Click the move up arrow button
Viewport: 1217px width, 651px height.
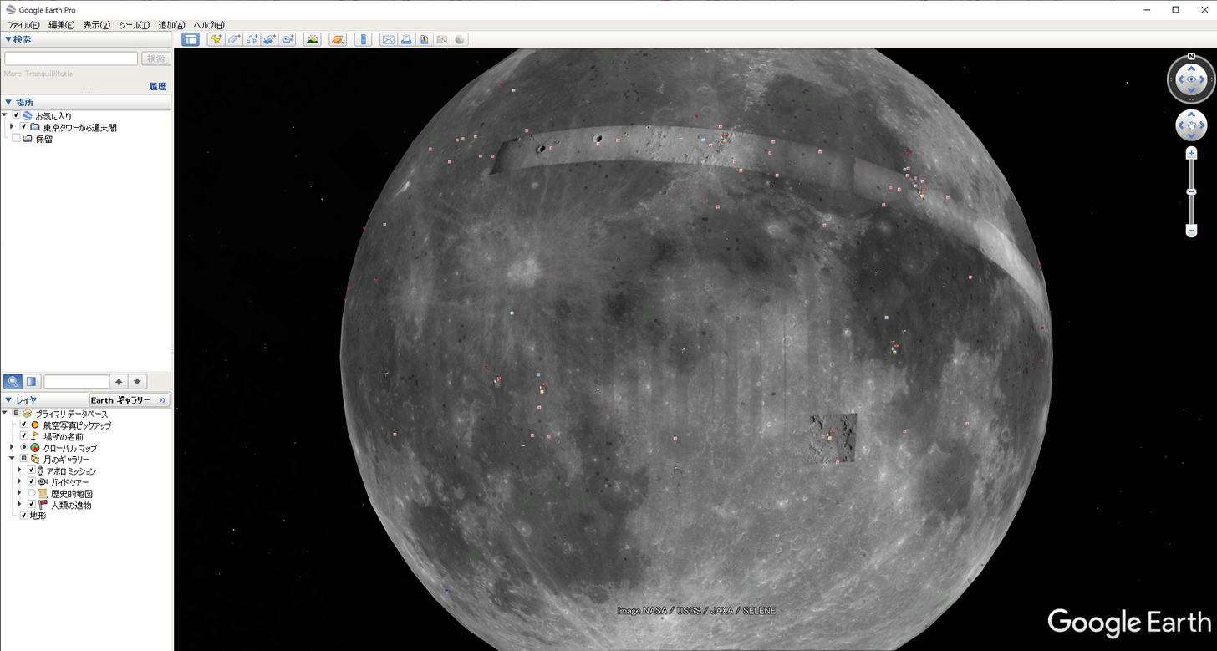click(x=119, y=381)
